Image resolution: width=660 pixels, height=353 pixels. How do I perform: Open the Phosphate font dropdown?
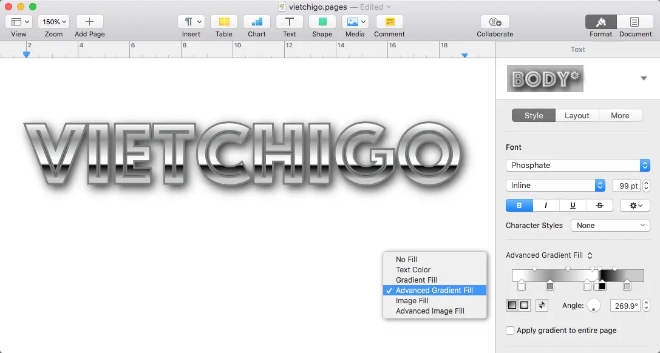[577, 165]
